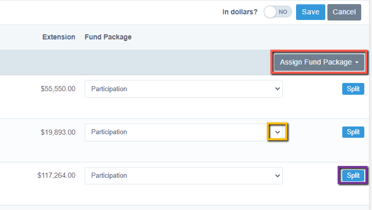The width and height of the screenshot is (372, 210).
Task: Click the chevron arrow in the $19,893.00 row
Action: pos(277,132)
